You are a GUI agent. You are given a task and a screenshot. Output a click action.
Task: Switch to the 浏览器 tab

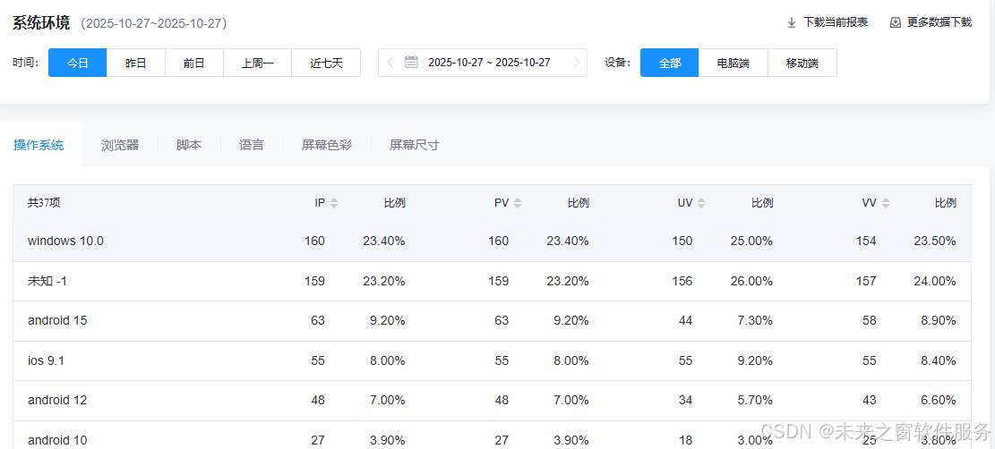[x=120, y=145]
